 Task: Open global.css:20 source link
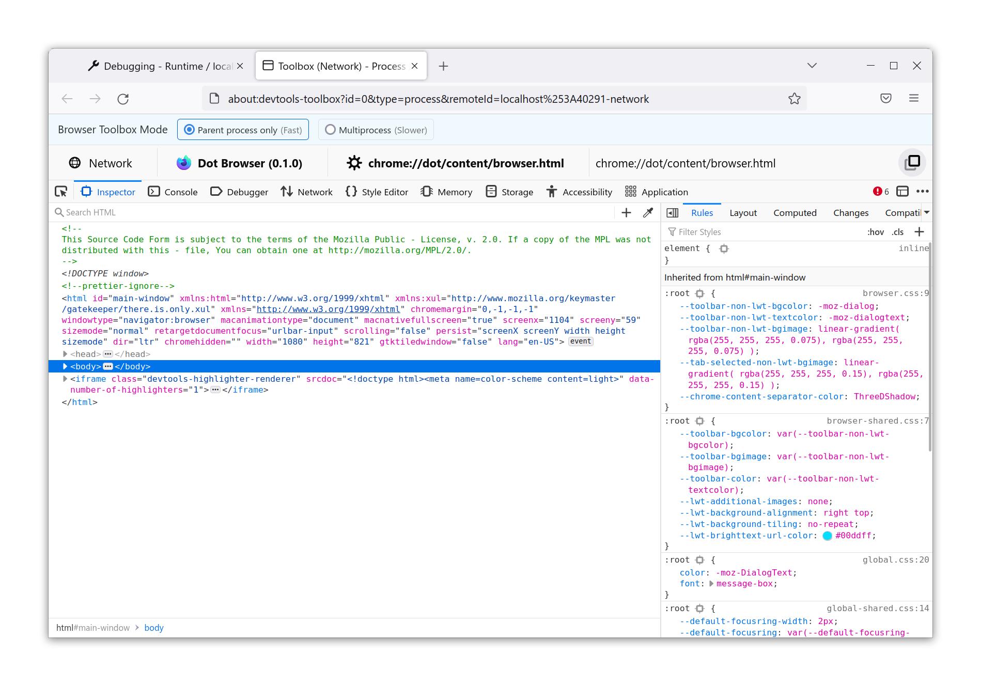click(895, 560)
